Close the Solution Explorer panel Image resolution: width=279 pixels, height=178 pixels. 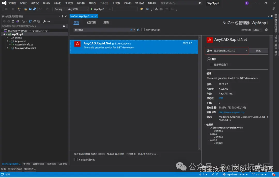click(66, 16)
